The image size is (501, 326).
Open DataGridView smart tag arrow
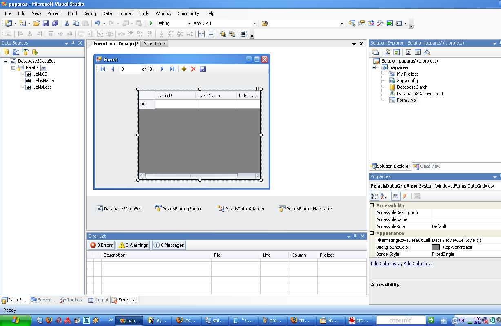[257, 89]
